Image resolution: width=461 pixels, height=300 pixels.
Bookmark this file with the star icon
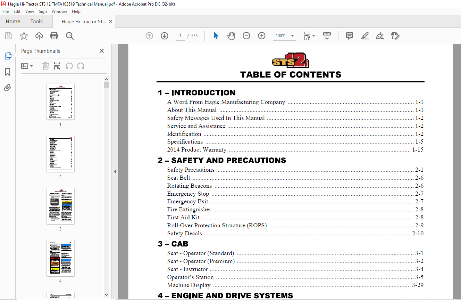pyautogui.click(x=24, y=36)
